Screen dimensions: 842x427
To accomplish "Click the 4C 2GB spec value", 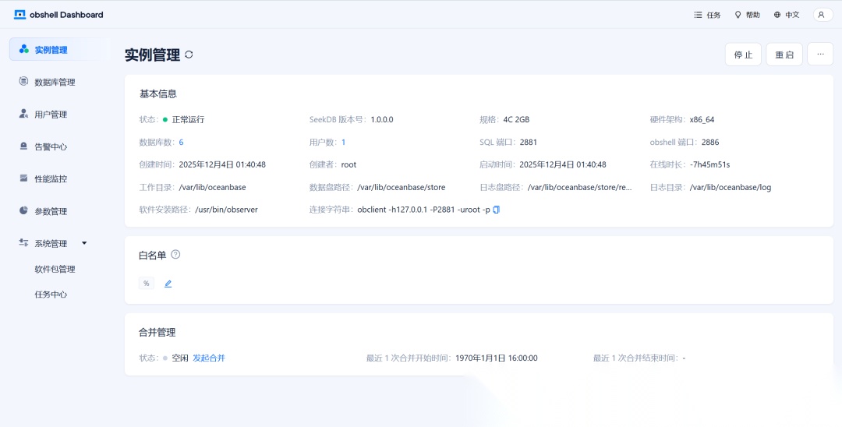I will [516, 120].
